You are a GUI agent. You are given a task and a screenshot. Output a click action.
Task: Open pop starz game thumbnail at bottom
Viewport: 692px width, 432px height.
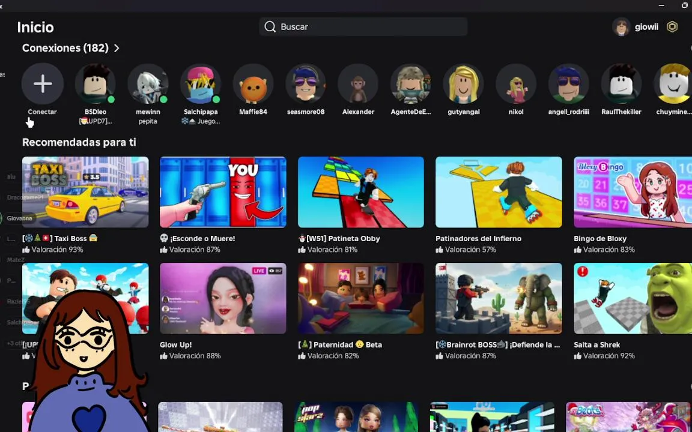tap(356, 416)
